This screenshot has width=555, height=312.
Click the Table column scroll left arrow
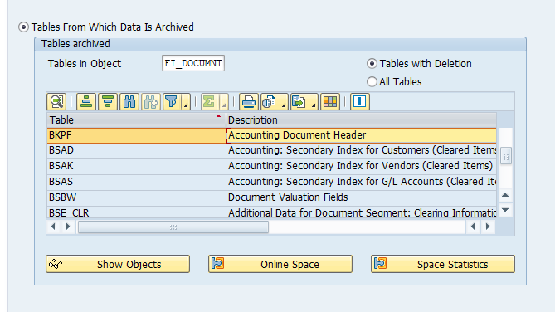[x=53, y=227]
